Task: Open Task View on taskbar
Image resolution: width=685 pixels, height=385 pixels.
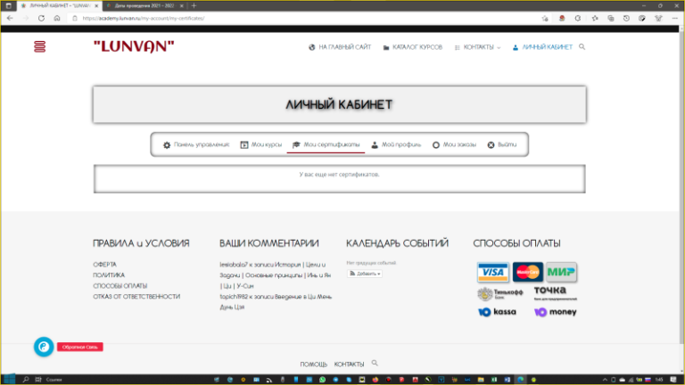Action: click(38, 380)
